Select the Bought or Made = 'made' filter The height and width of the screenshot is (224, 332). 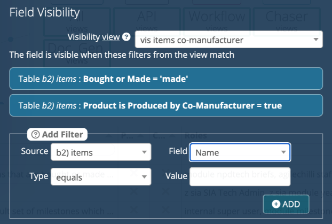pyautogui.click(x=166, y=79)
